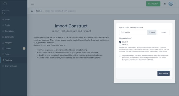Click the Toolbox star icon
This screenshot has height=96, width=179.
pyautogui.click(x=4, y=60)
